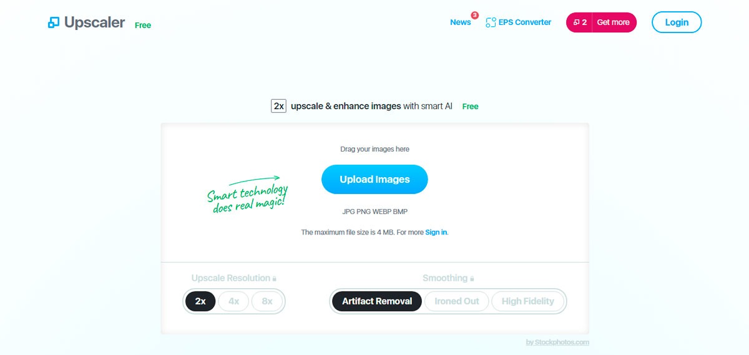Viewport: 749px width, 355px height.
Task: Choose Artifact Removal smoothing
Action: pyautogui.click(x=377, y=301)
